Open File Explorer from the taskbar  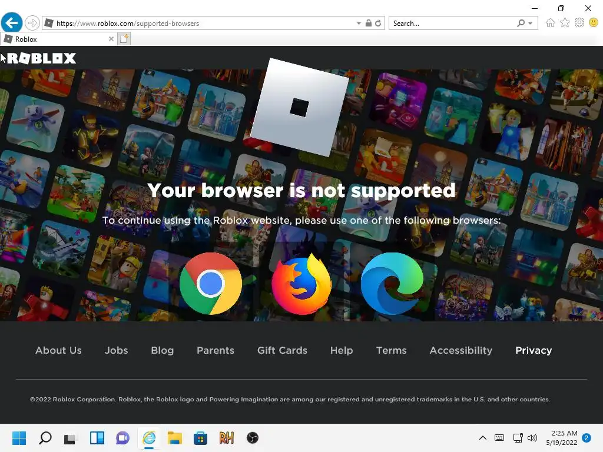(x=174, y=438)
